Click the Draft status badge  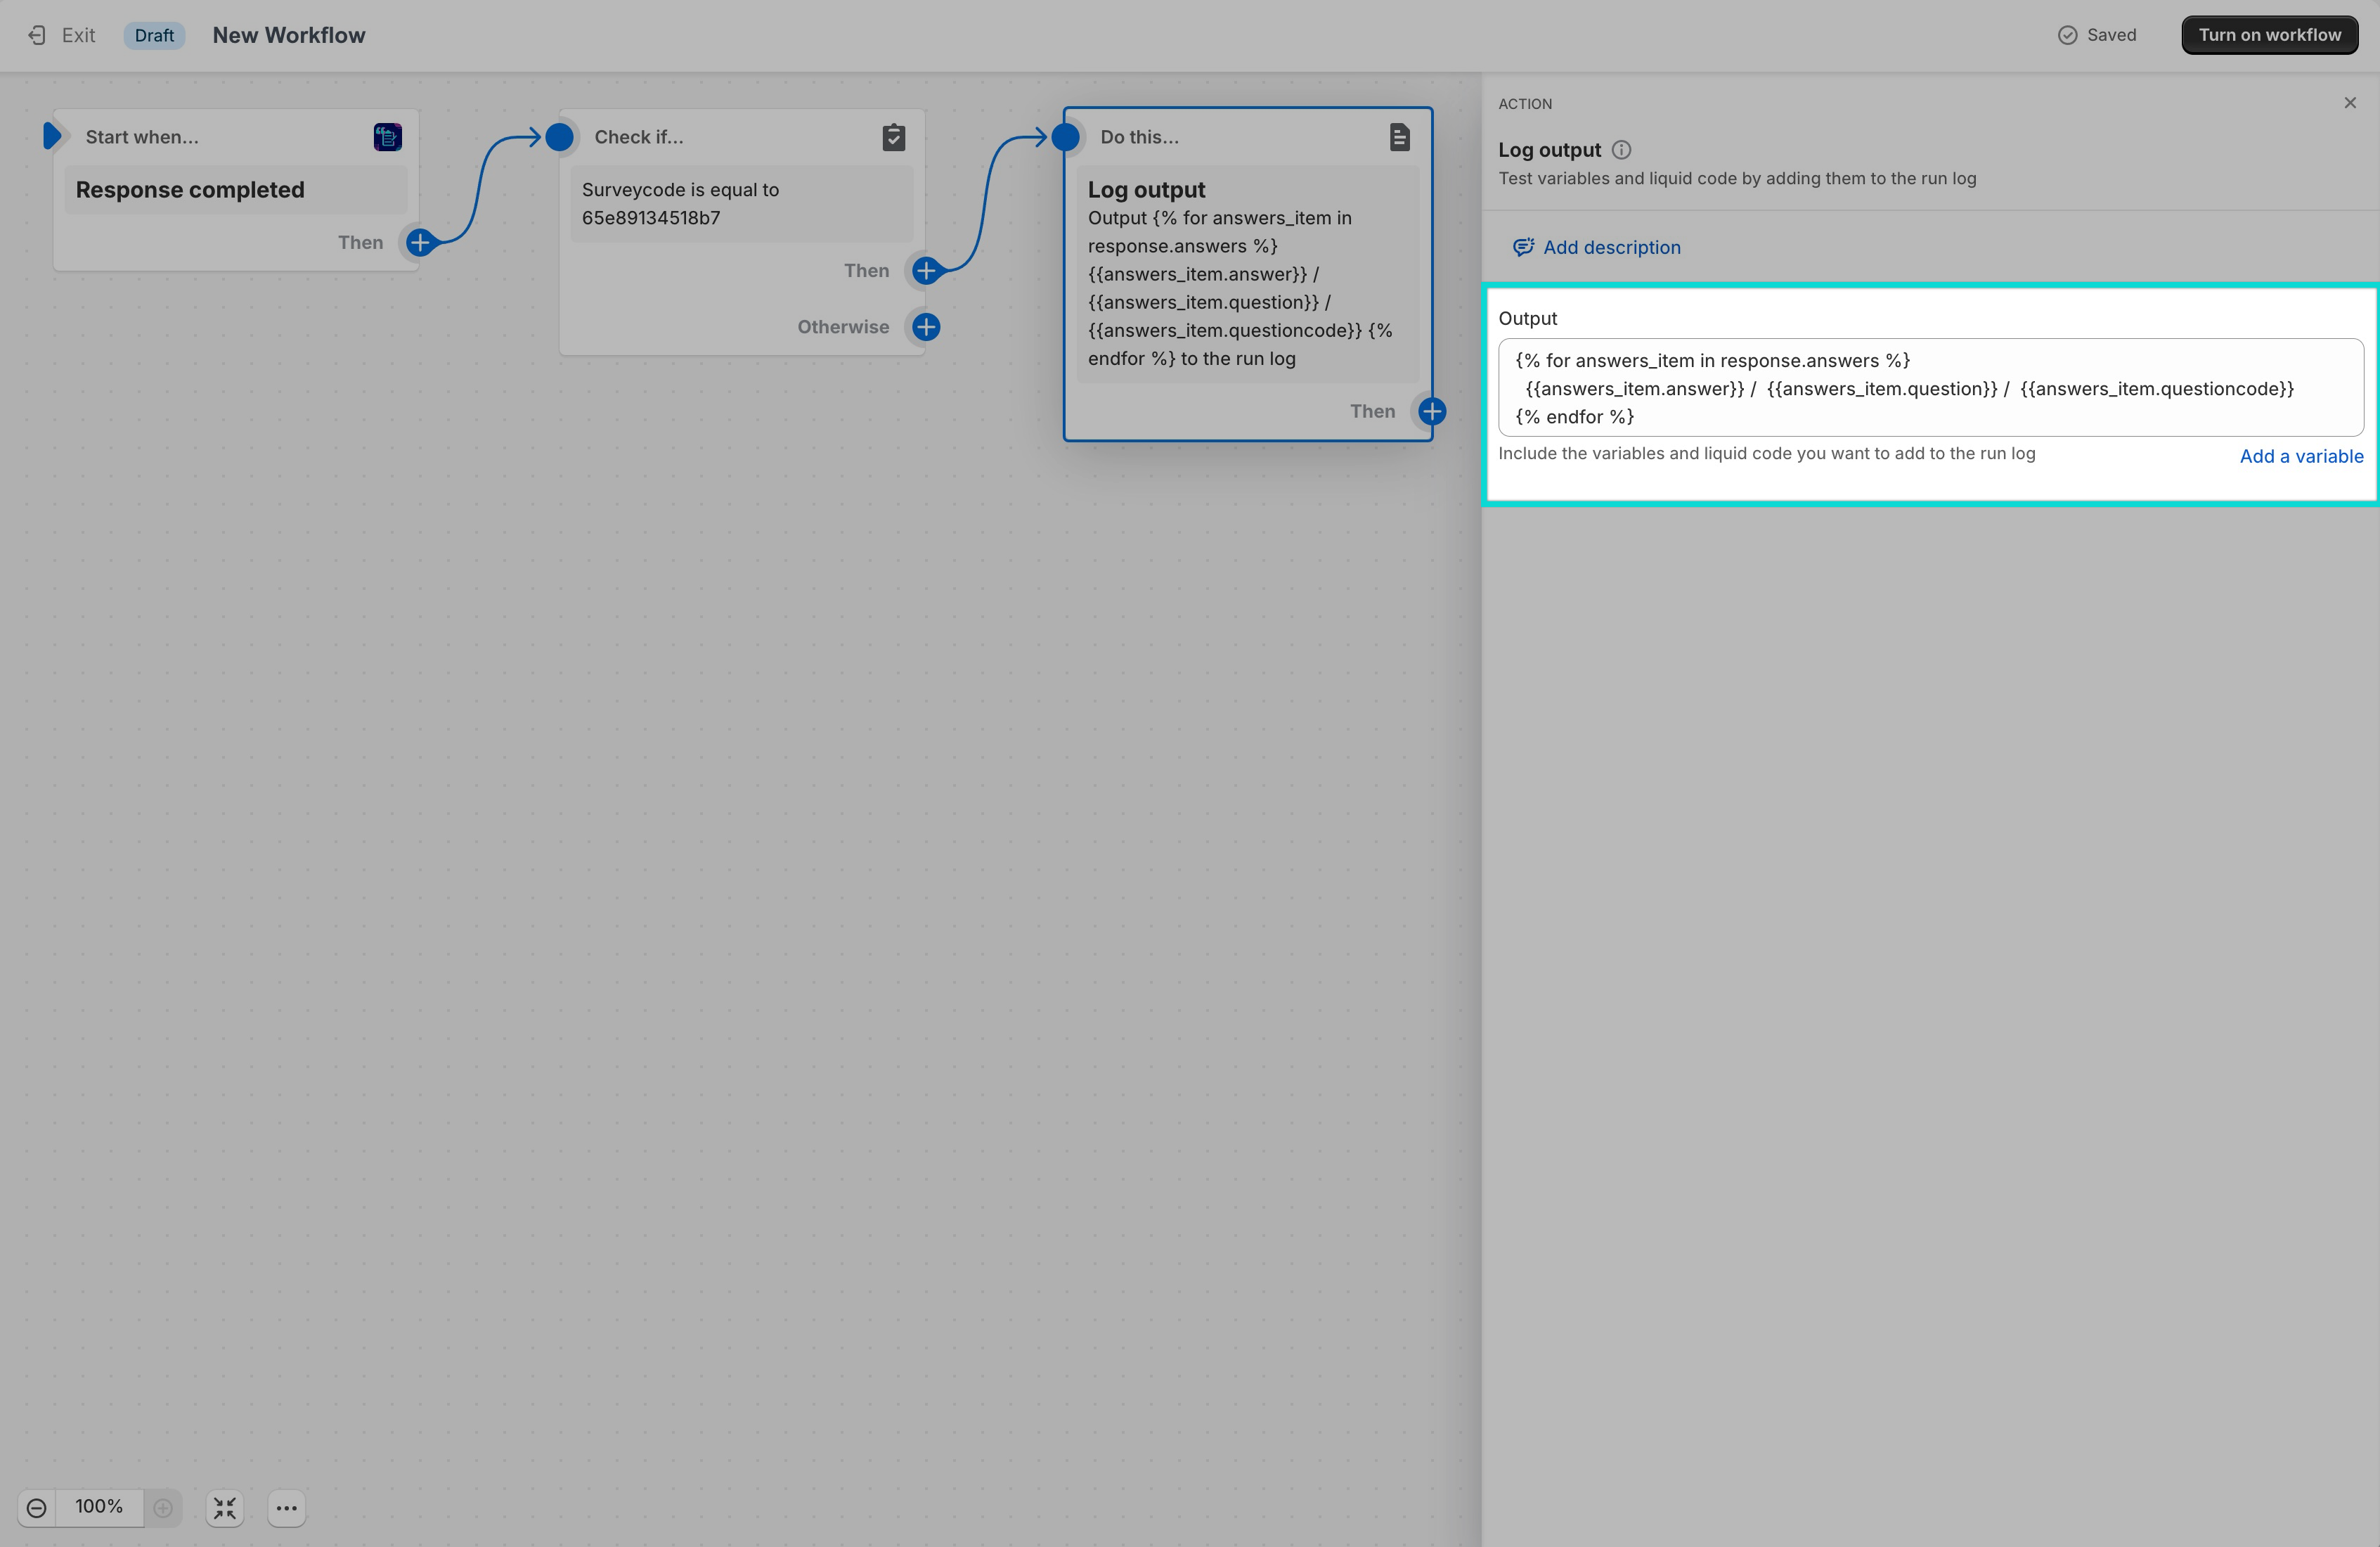pyautogui.click(x=154, y=35)
